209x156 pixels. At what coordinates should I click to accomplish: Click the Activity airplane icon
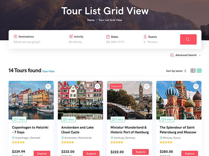click(71, 36)
